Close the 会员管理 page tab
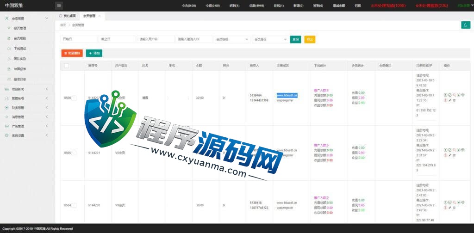The height and width of the screenshot is (233, 474). tap(100, 16)
